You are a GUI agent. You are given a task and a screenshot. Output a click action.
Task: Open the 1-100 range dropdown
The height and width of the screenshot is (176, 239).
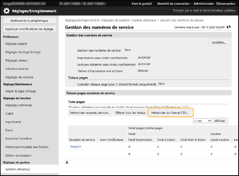[x=202, y=121]
